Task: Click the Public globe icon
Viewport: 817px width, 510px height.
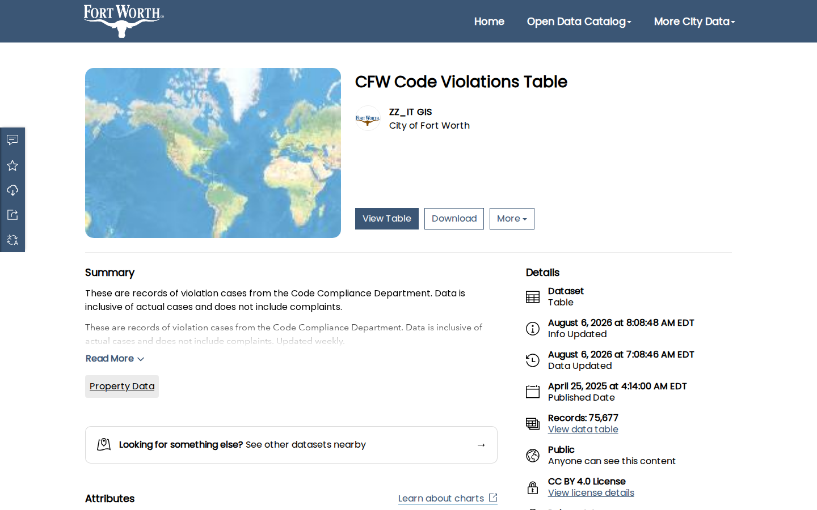Action: tap(533, 456)
